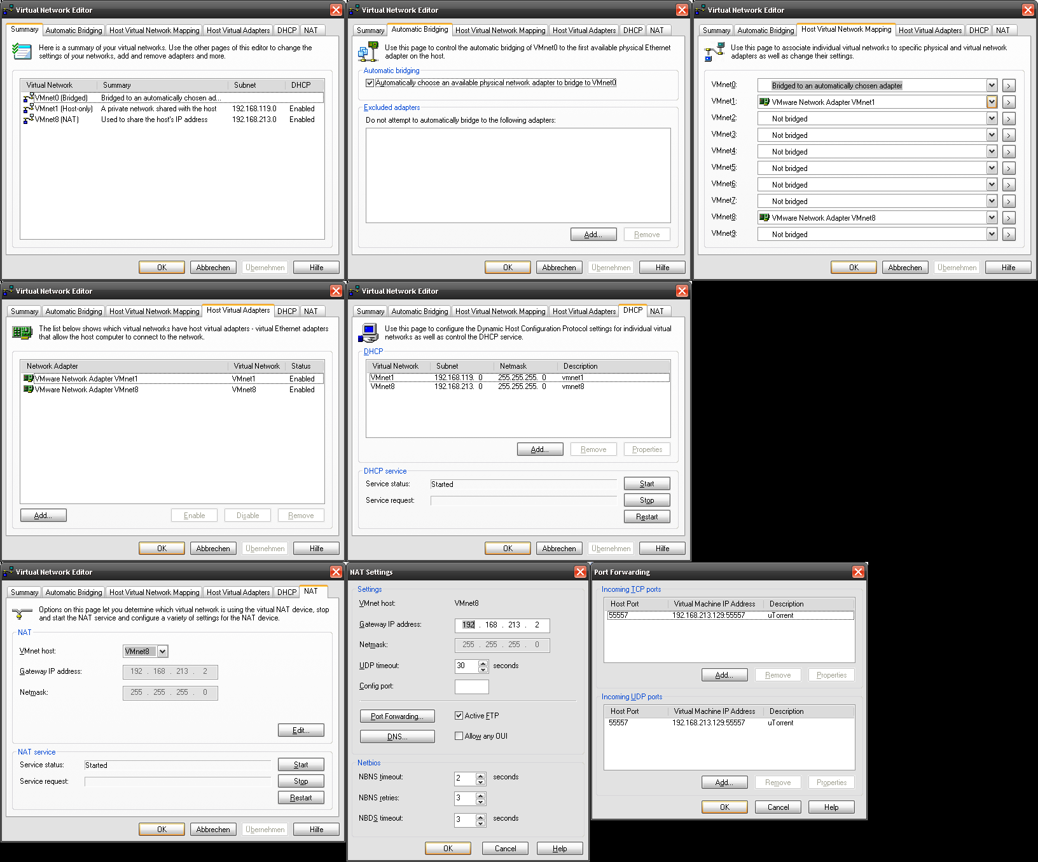The width and height of the screenshot is (1038, 862).
Task: Click the arrow button beside the VMnet0 mapping
Action: (1009, 86)
